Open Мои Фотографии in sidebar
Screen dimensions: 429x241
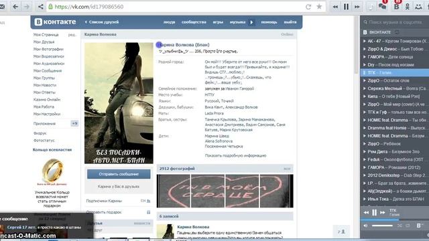(48, 49)
